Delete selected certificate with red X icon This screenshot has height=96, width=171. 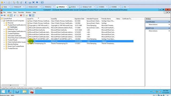coord(21,15)
